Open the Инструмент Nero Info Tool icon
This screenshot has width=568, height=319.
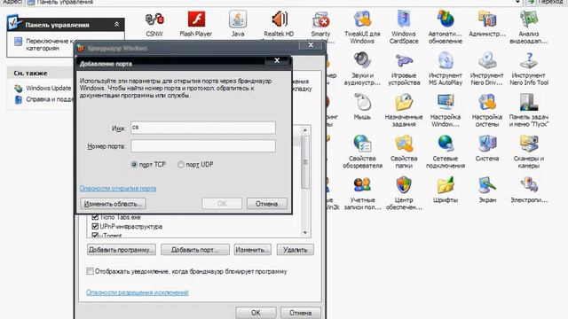click(529, 61)
